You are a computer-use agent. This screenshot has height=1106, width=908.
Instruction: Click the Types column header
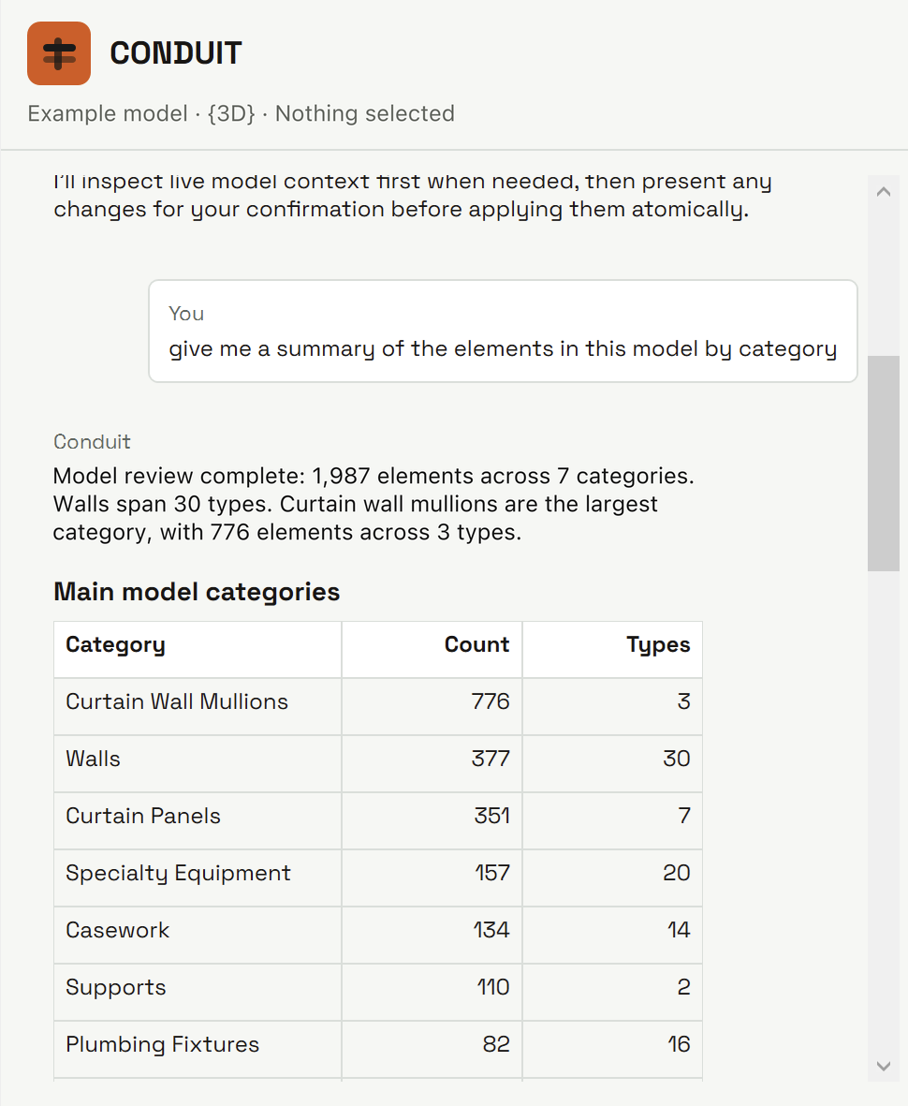pos(612,650)
